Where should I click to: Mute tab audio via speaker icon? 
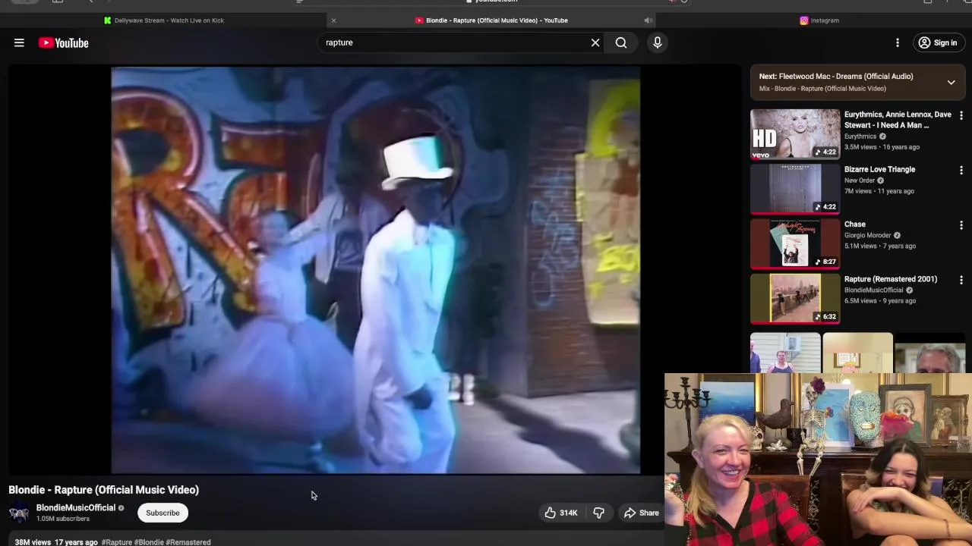648,20
